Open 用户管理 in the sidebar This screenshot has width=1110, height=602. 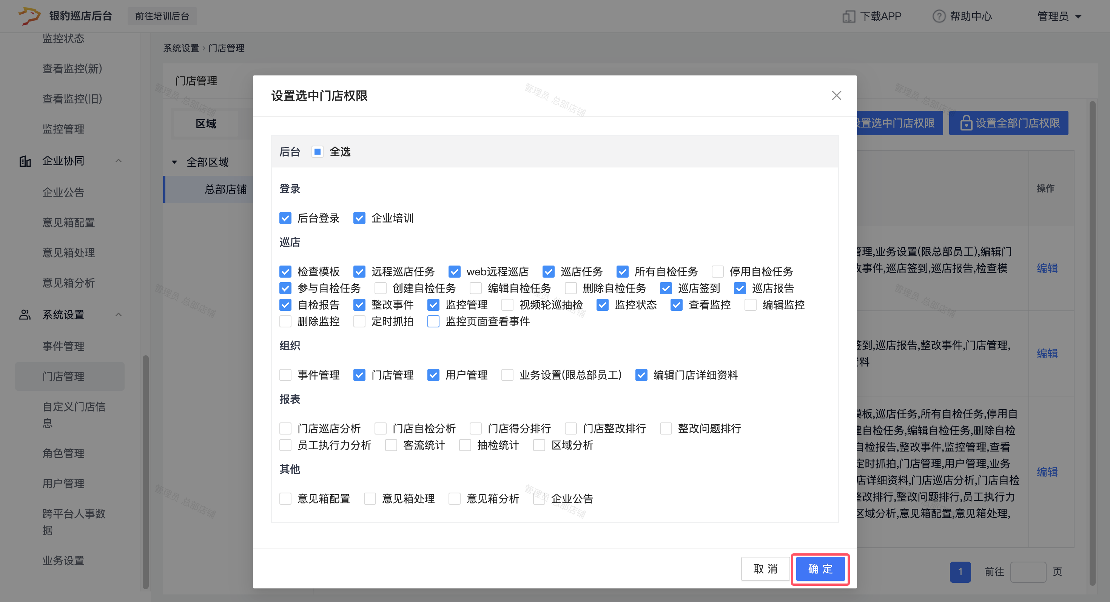[63, 484]
